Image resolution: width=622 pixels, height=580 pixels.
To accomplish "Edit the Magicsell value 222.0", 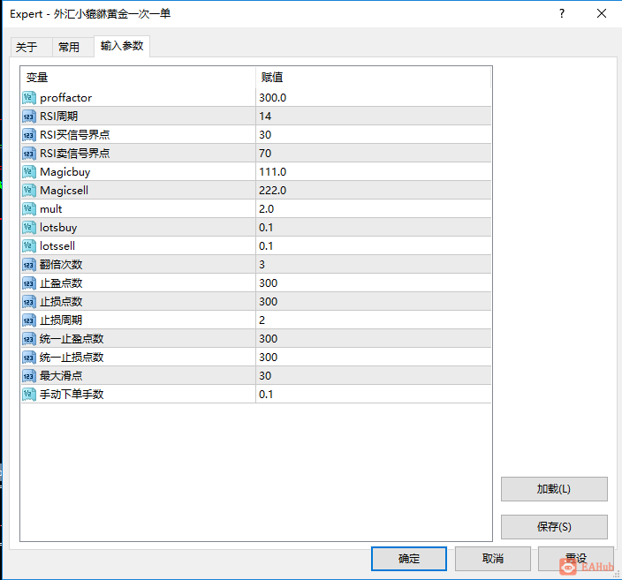I will coord(373,191).
